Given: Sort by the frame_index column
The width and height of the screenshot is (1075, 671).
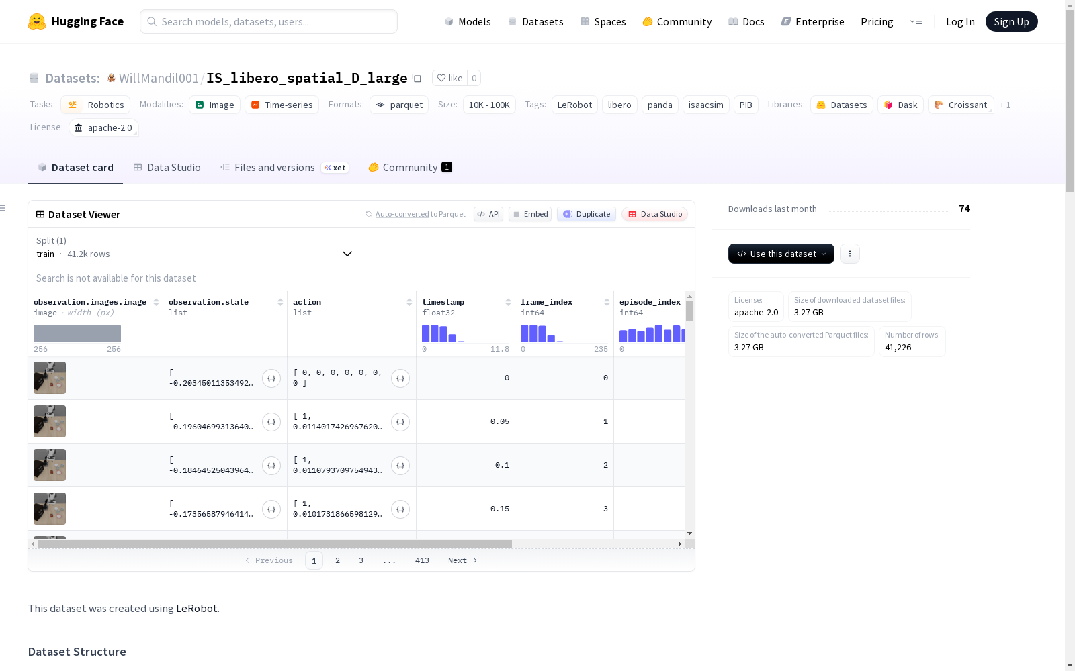Looking at the screenshot, I should coord(607,302).
